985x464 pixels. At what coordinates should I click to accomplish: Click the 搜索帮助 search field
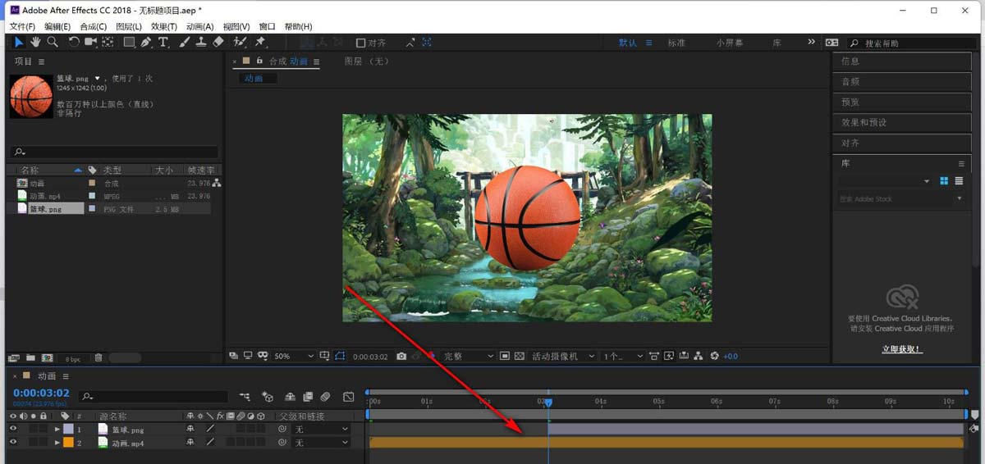pos(909,43)
